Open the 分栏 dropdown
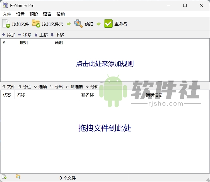Image resolution: width=210 pixels, height=182 pixels. point(27,87)
